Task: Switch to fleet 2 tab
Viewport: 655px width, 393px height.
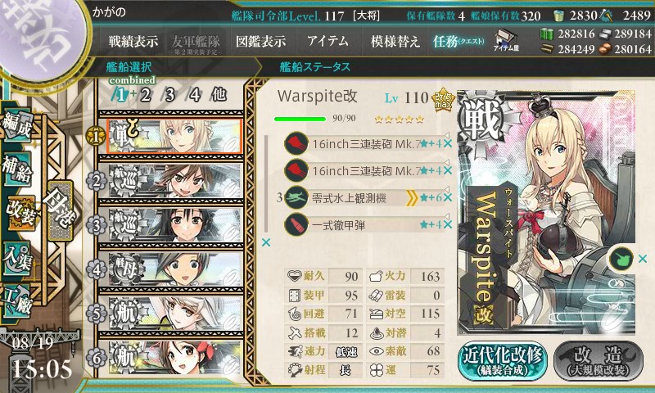Action: [x=145, y=95]
